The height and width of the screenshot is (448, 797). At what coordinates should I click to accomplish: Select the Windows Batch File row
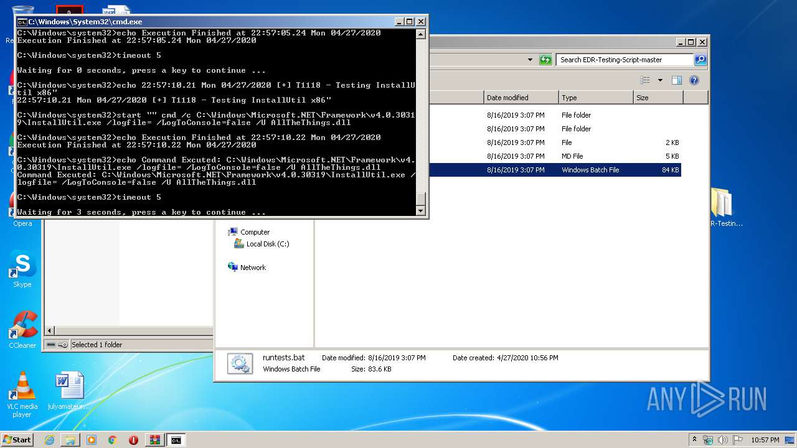point(554,170)
